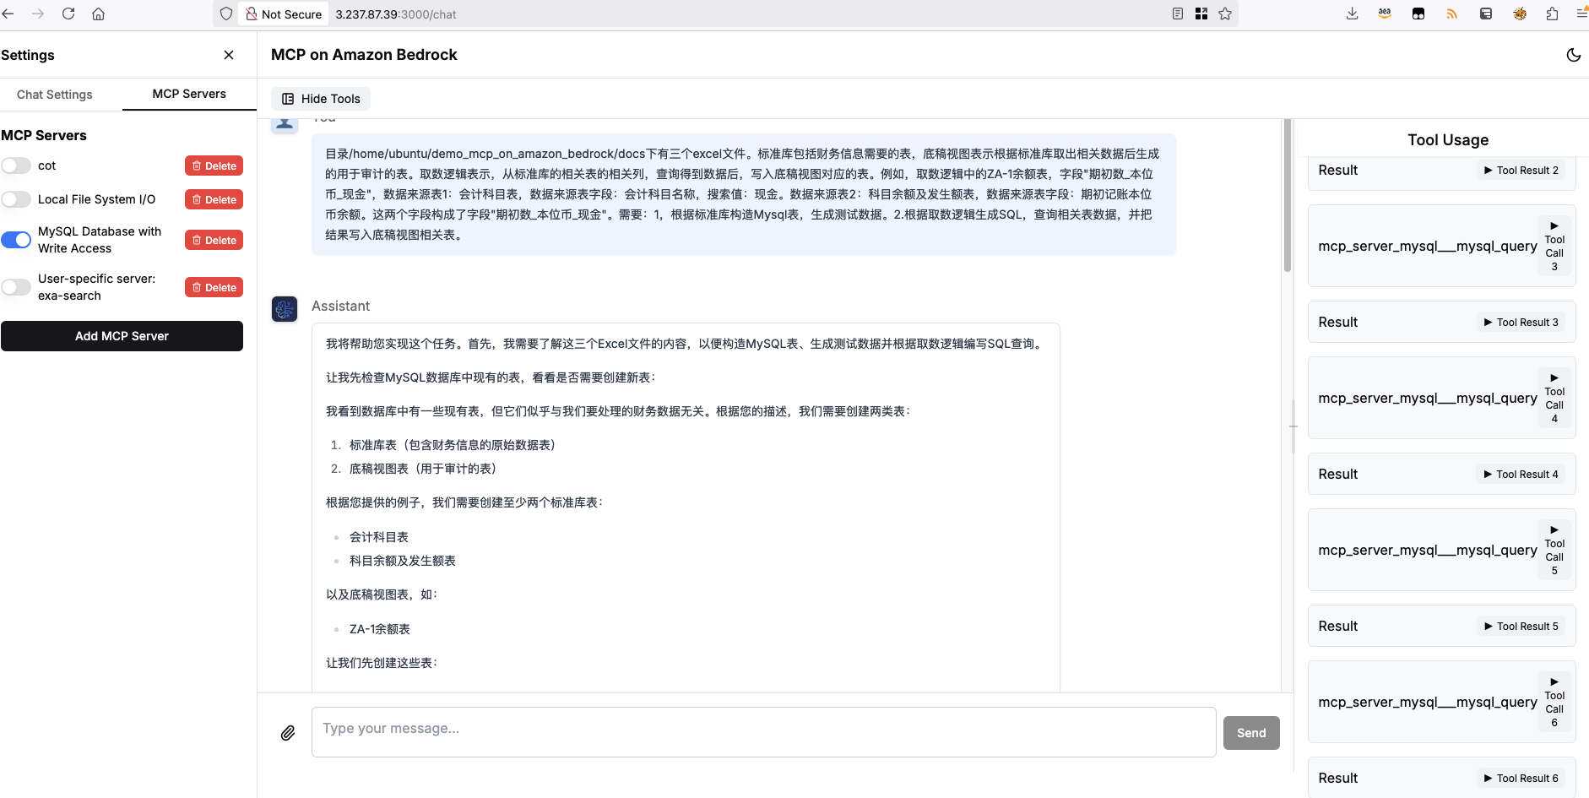
Task: Expand Tool Call 4 details
Action: click(1554, 399)
